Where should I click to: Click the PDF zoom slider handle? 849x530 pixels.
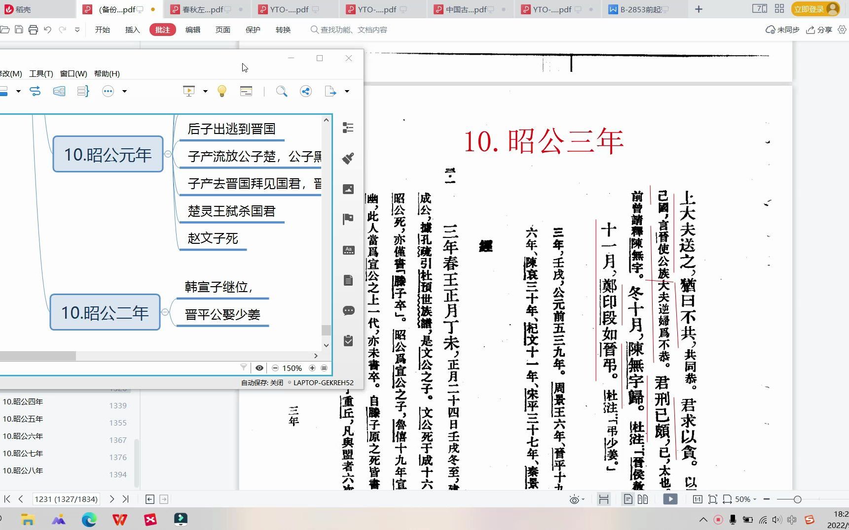tap(797, 499)
